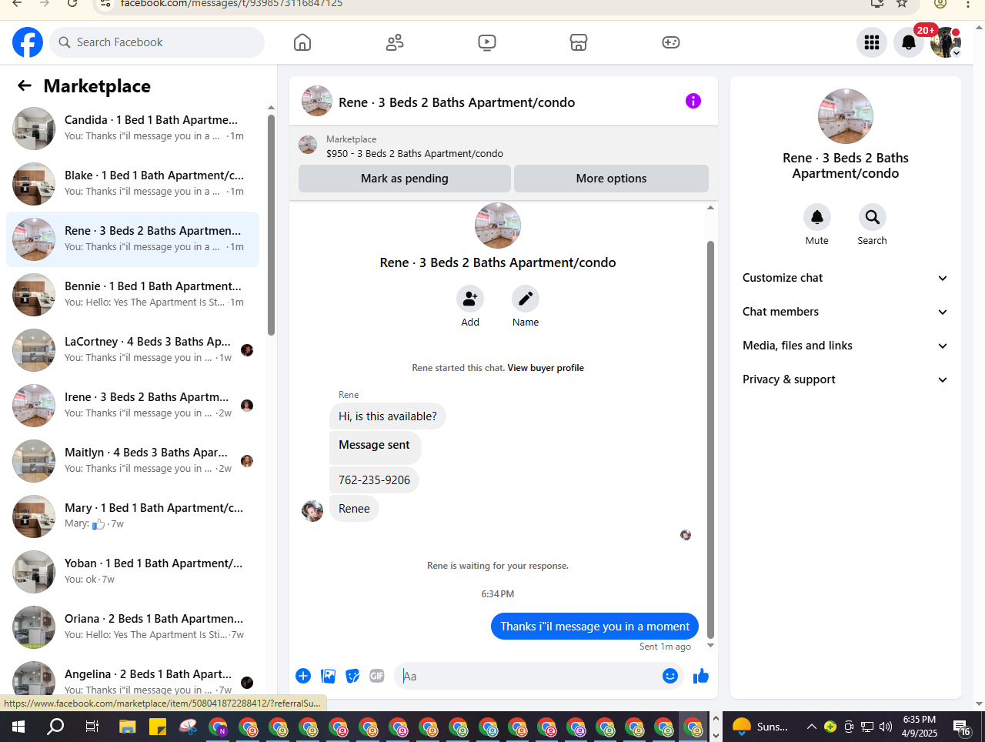985x742 pixels.
Task: Click the "Hi, is this available?" message
Action: pos(387,416)
